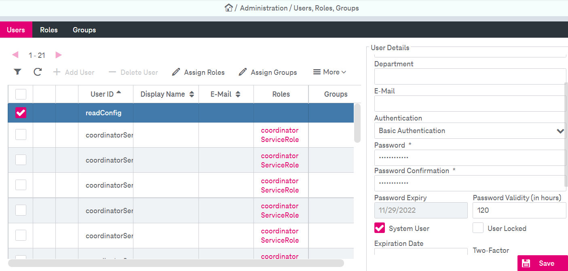The image size is (568, 271).
Task: Enable the User Locked checkbox
Action: pos(478,228)
